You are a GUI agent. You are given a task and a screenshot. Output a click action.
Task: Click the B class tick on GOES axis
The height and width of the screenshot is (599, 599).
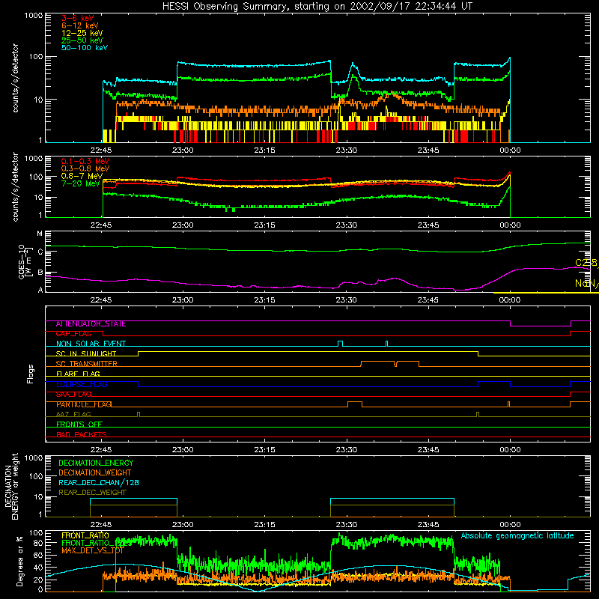point(40,273)
